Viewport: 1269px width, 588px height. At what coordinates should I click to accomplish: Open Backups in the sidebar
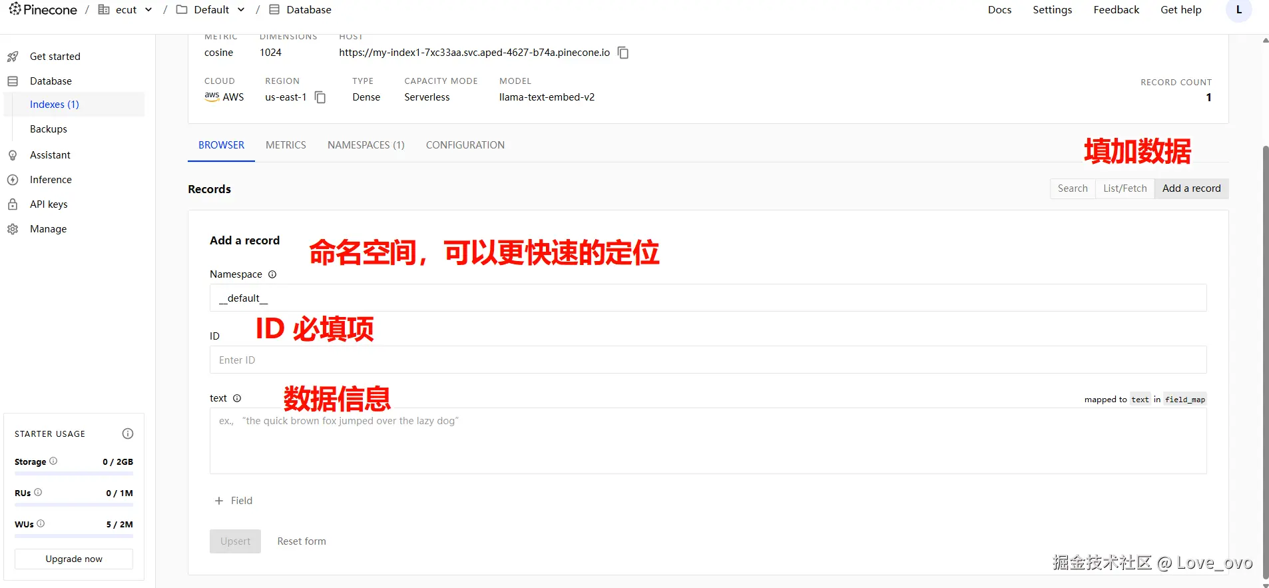(48, 129)
